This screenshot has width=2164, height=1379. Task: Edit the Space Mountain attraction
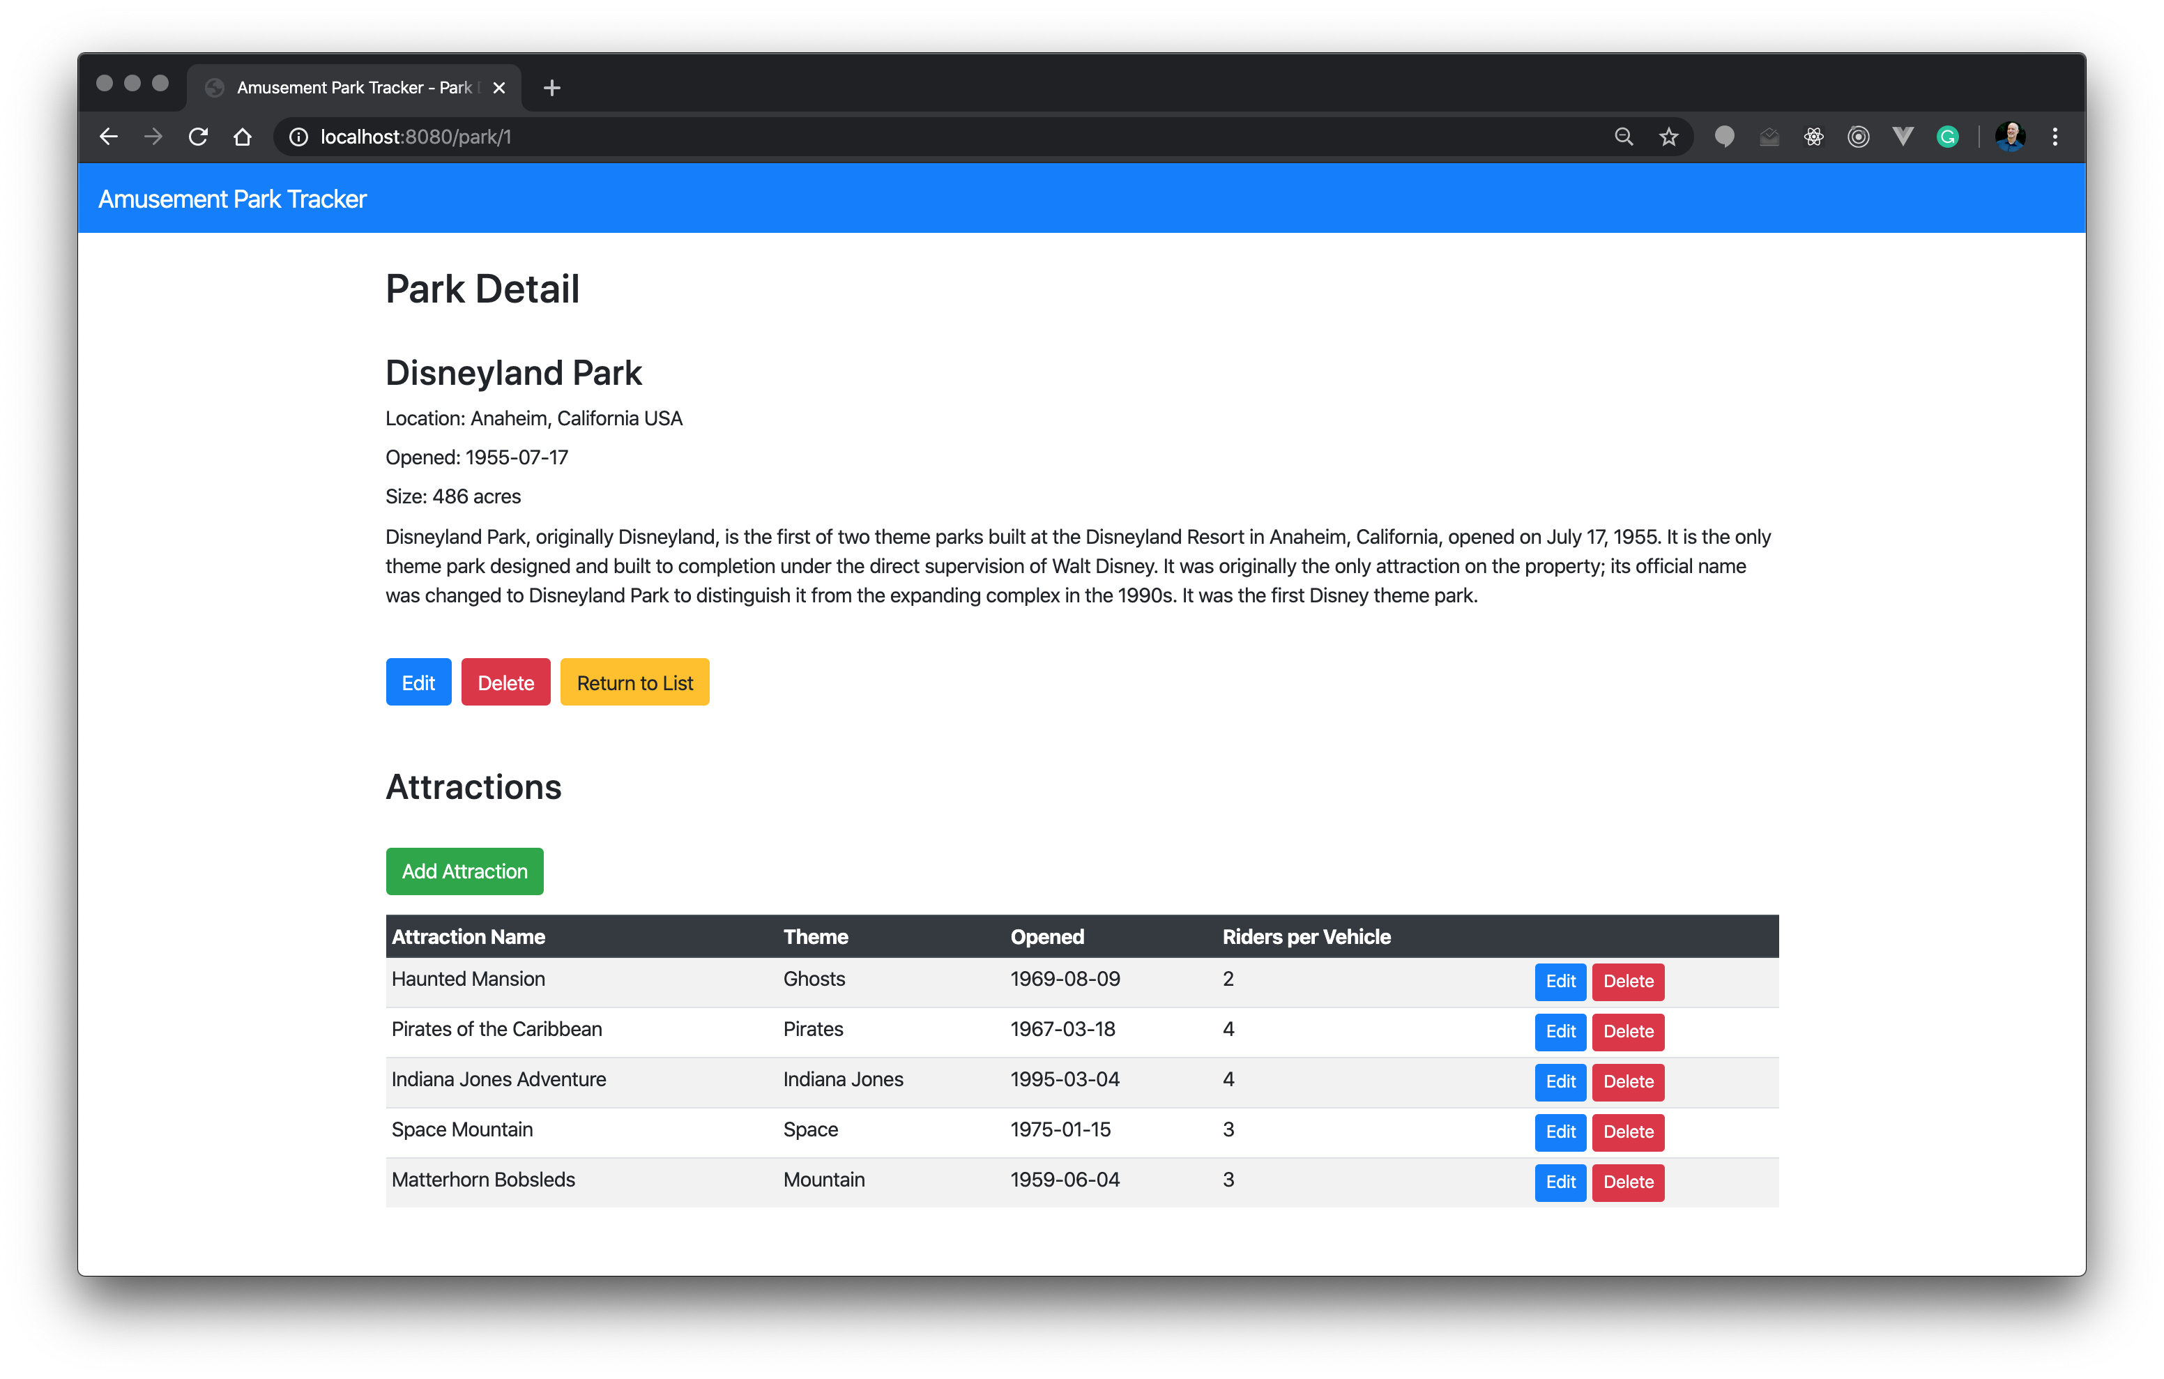pos(1560,1132)
